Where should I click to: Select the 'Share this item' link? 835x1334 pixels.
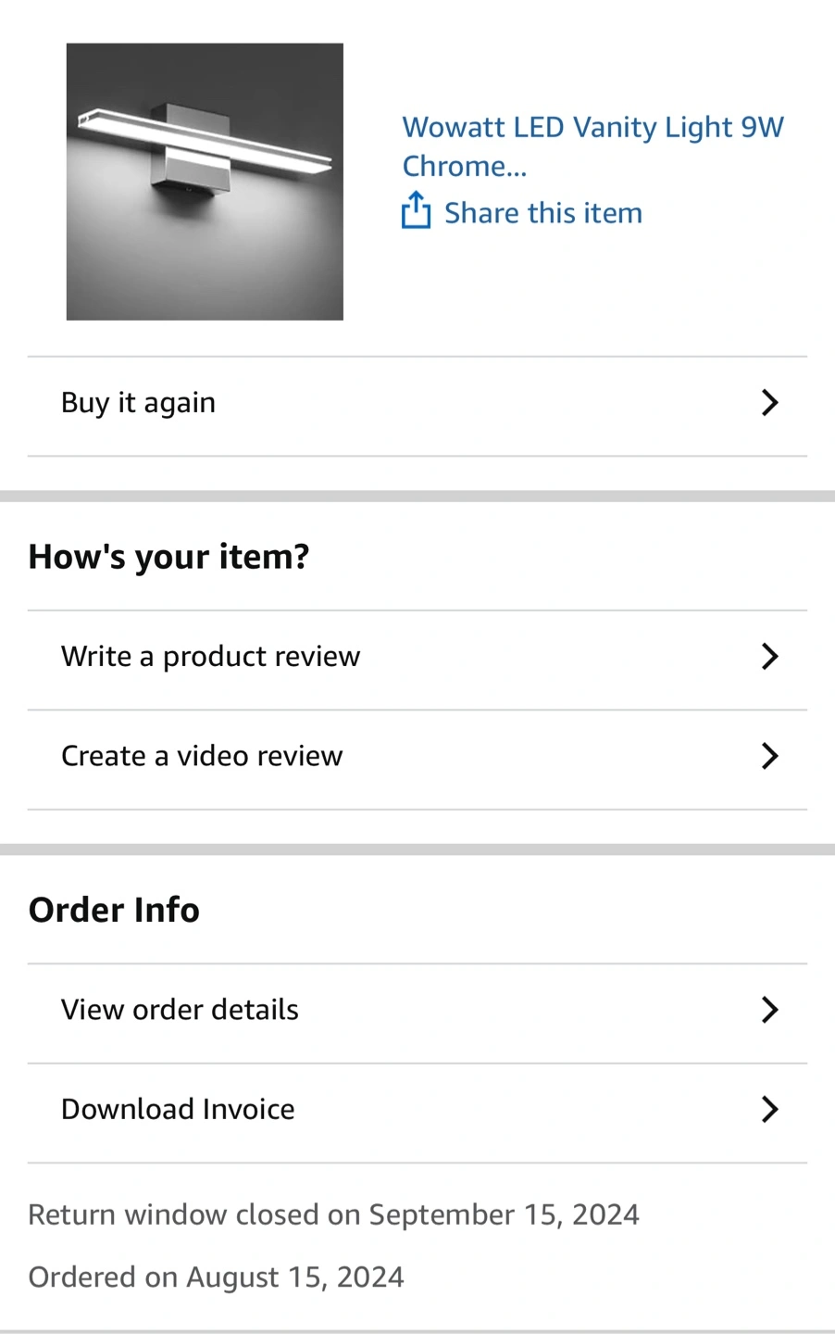543,213
